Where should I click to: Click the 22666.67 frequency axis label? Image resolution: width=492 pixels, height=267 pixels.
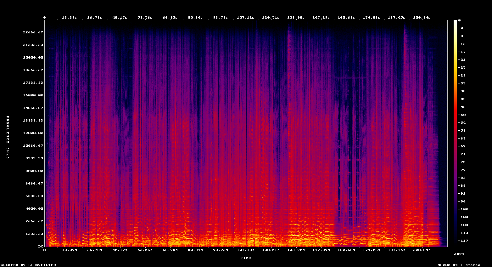click(33, 32)
